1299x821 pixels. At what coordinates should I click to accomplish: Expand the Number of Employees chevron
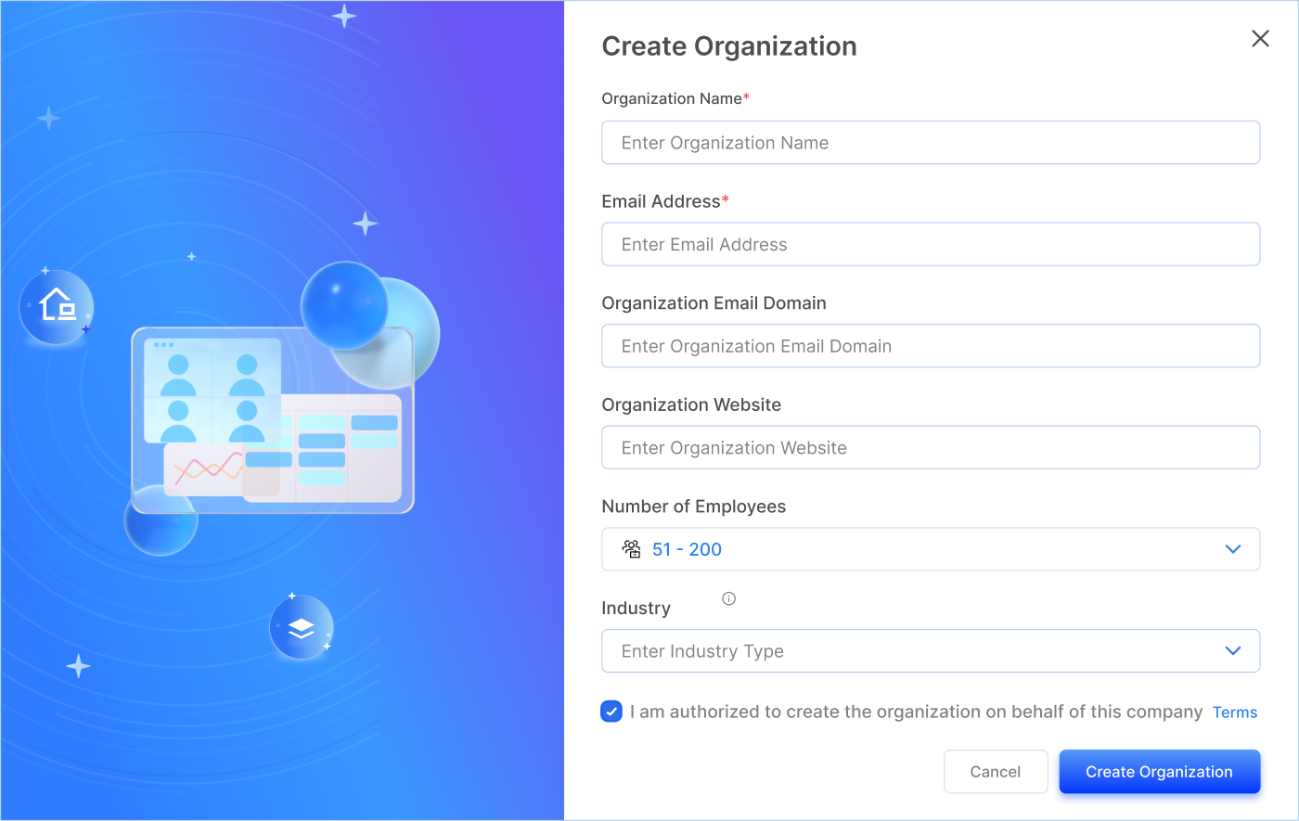pyautogui.click(x=1232, y=549)
